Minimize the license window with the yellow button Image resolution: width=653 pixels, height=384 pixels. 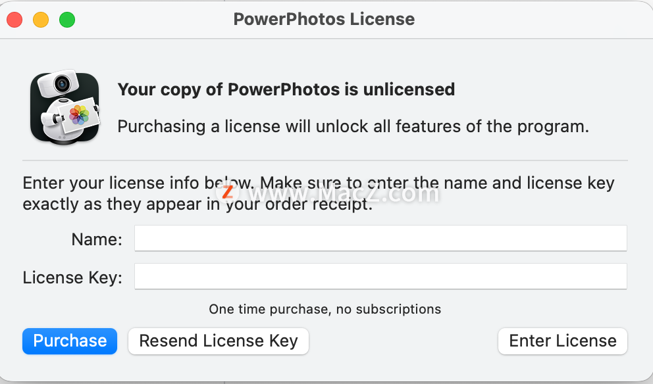point(41,20)
